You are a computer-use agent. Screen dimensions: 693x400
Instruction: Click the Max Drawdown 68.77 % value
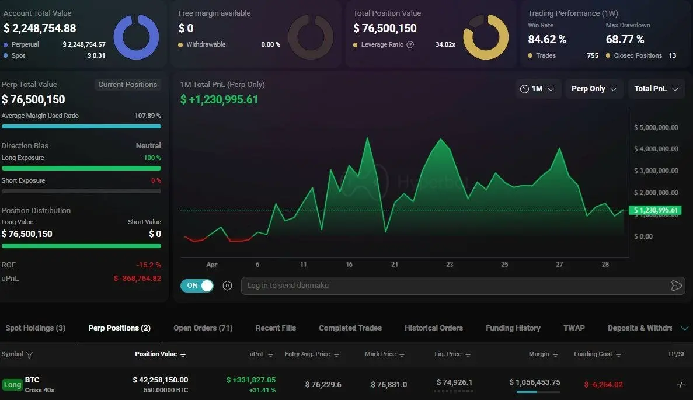[625, 39]
